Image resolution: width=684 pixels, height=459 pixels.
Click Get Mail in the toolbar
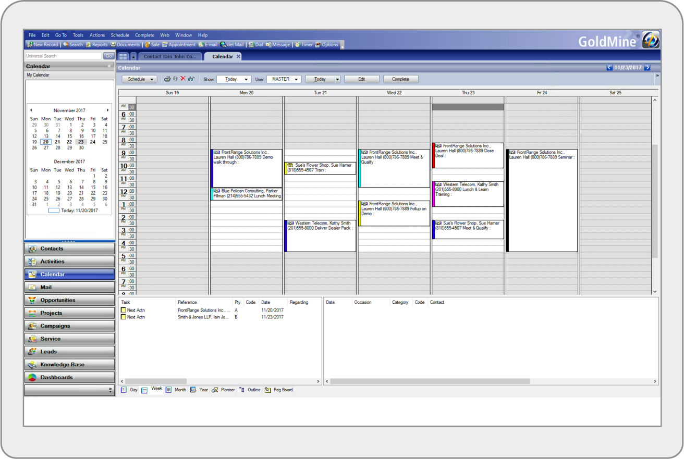pos(232,45)
